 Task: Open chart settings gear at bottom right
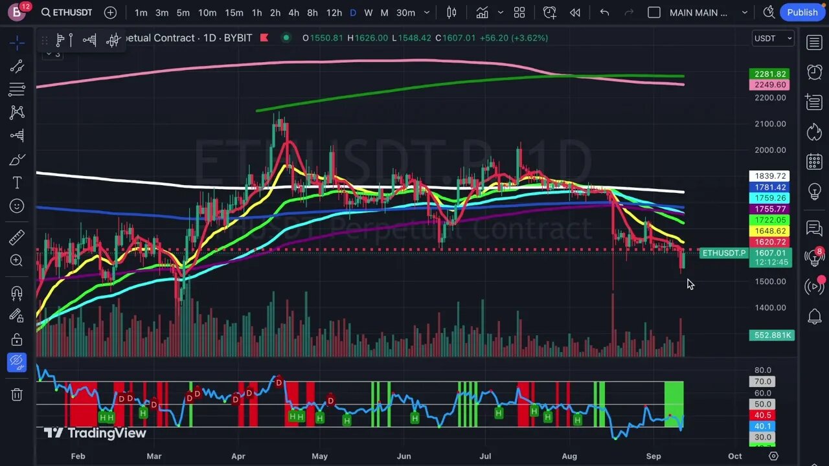pos(773,456)
